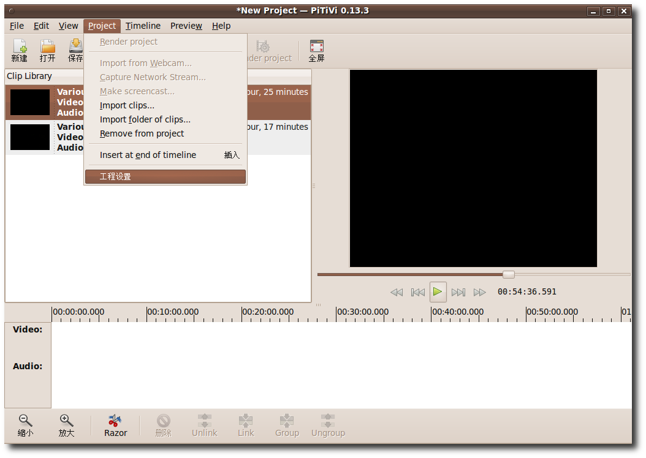Minimize the PiTiVi window
This screenshot has width=646, height=458.
(593, 11)
